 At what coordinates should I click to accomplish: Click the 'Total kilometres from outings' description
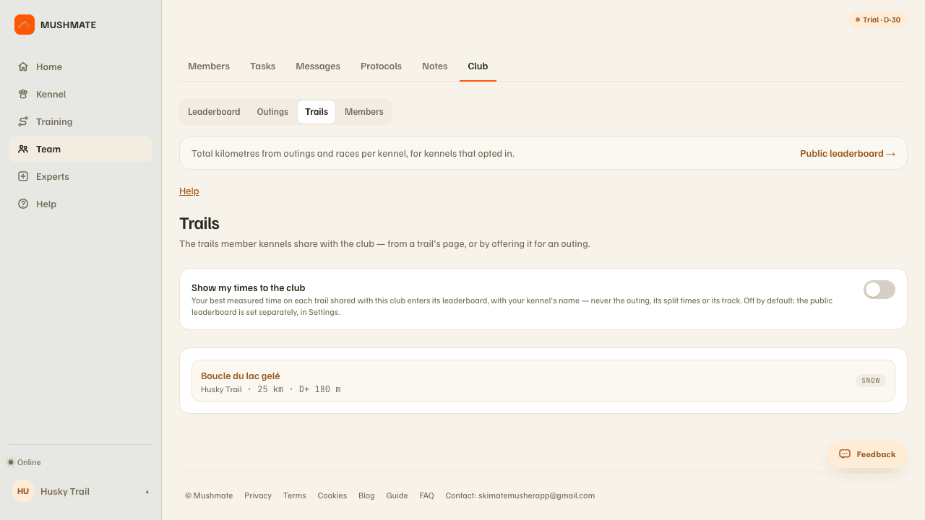click(353, 153)
